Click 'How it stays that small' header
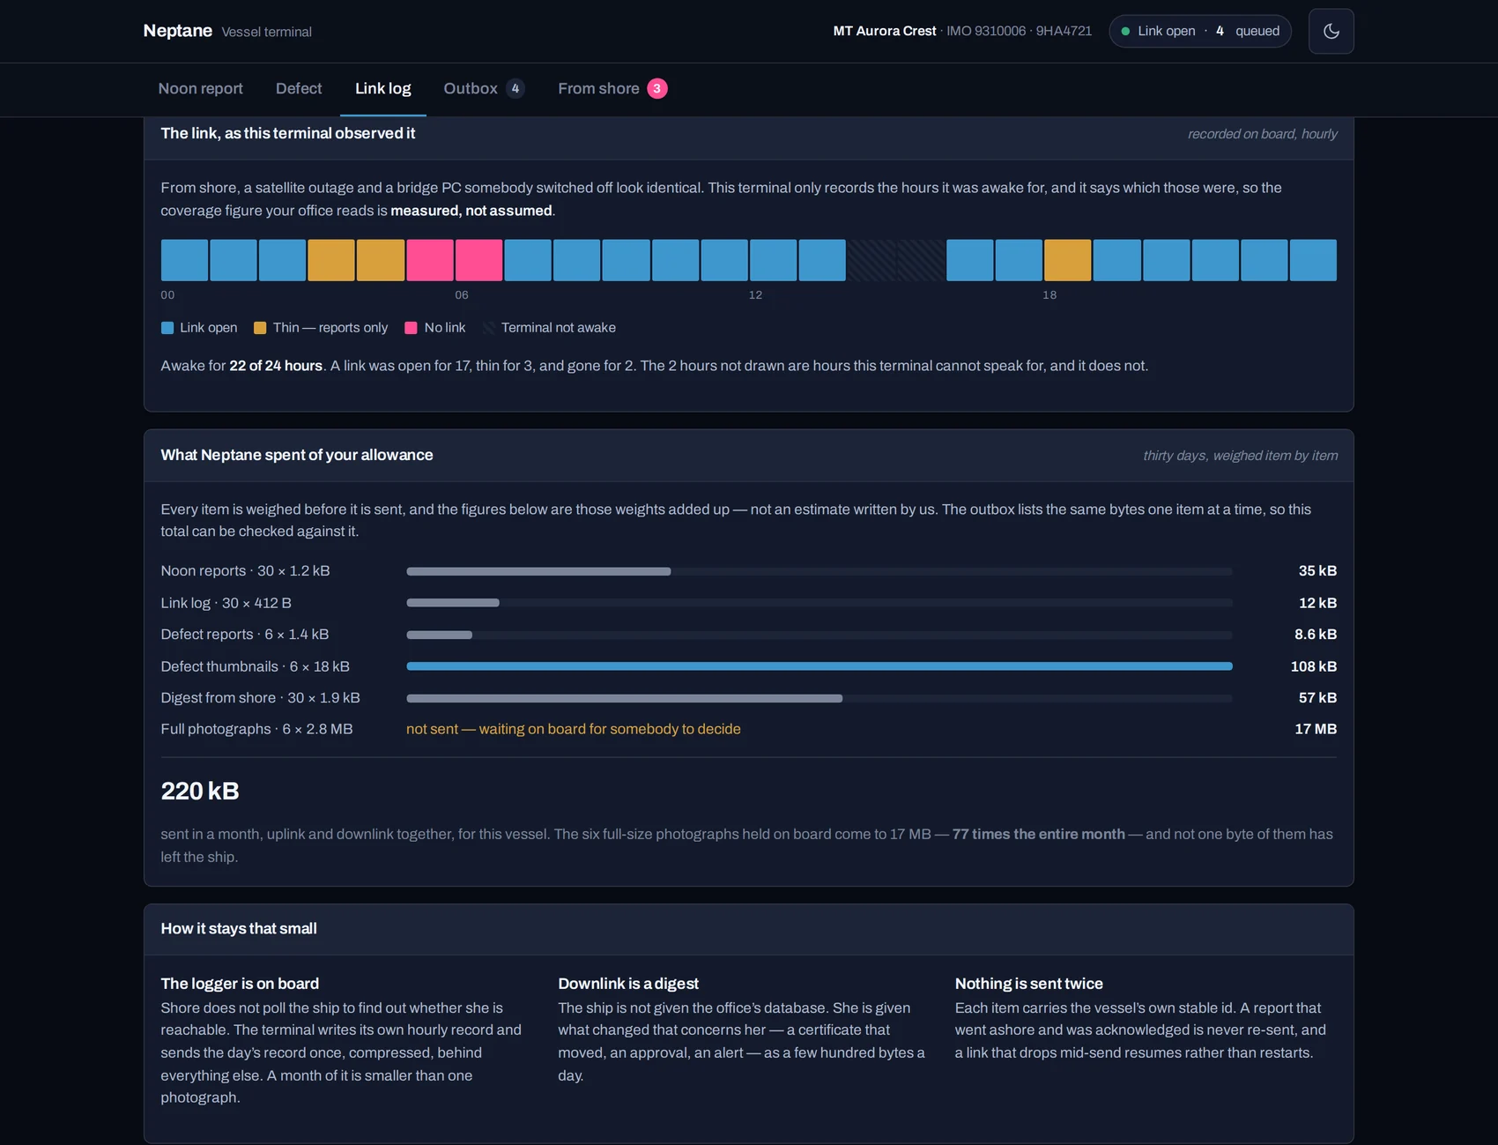1498x1145 pixels. coord(239,928)
